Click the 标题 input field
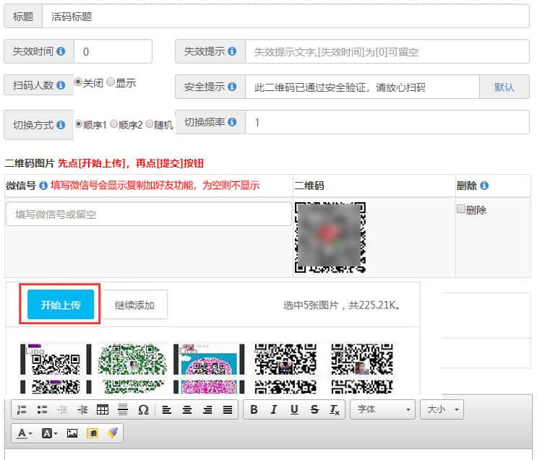This screenshot has height=460, width=537. point(285,16)
